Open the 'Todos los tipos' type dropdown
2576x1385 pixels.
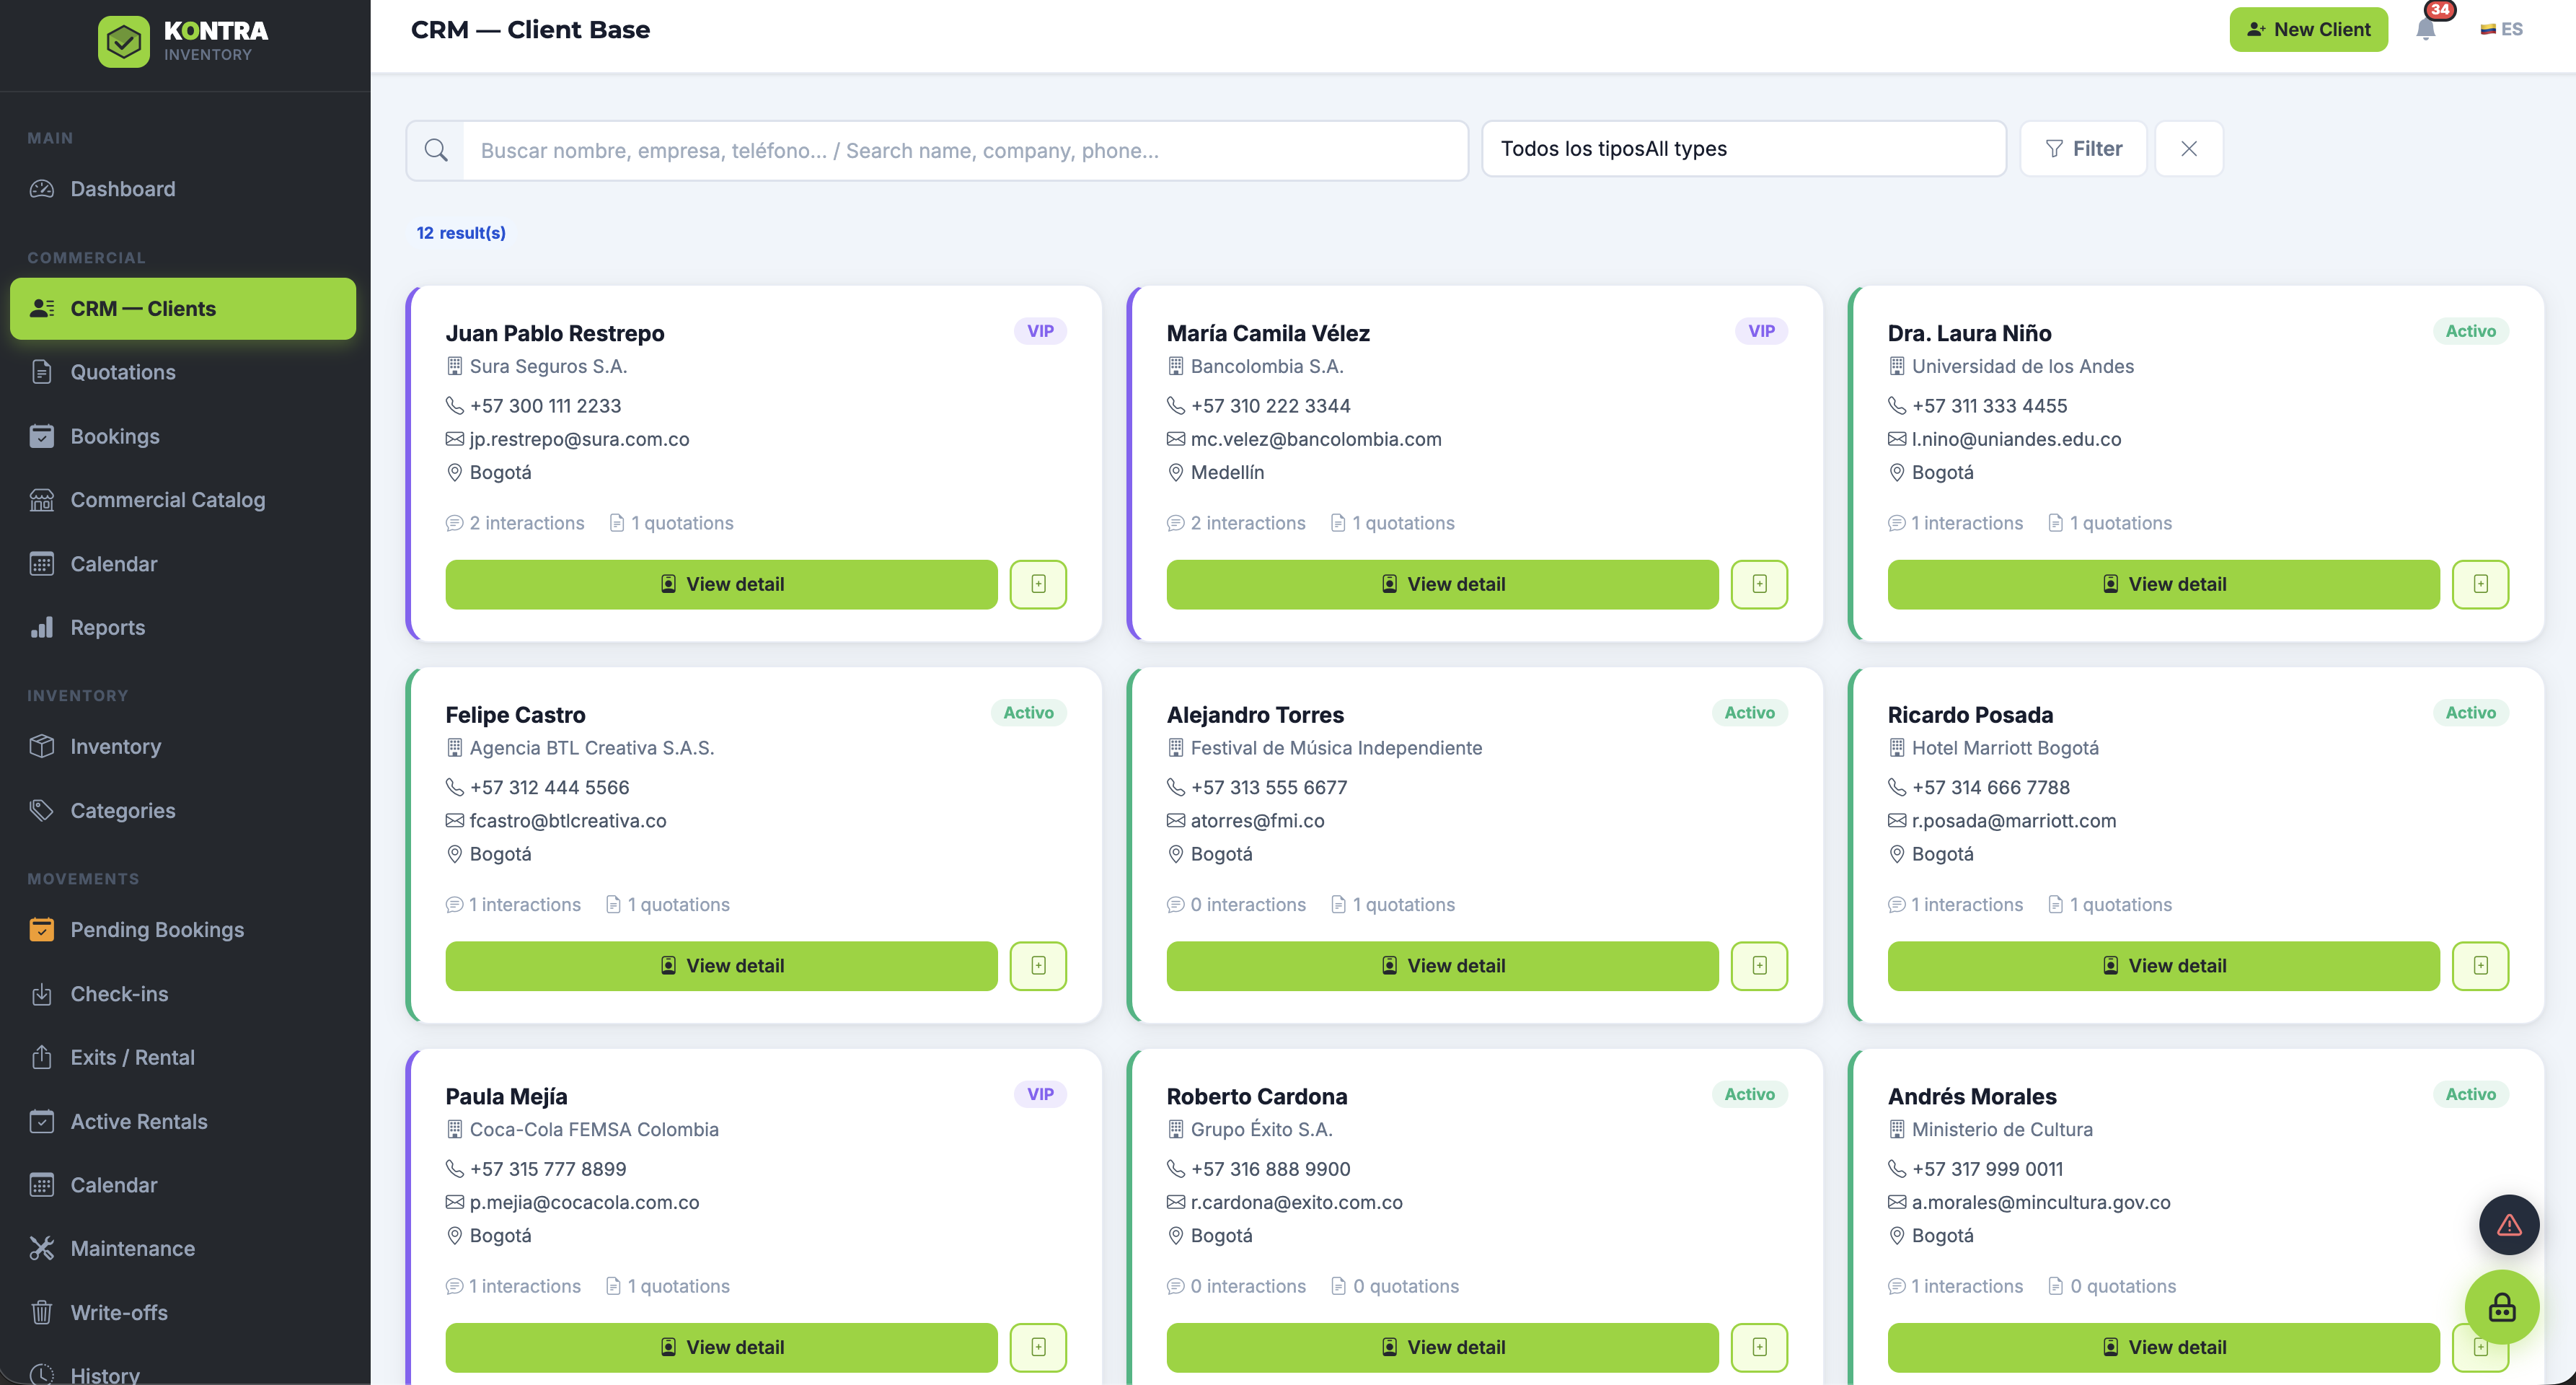tap(1743, 149)
